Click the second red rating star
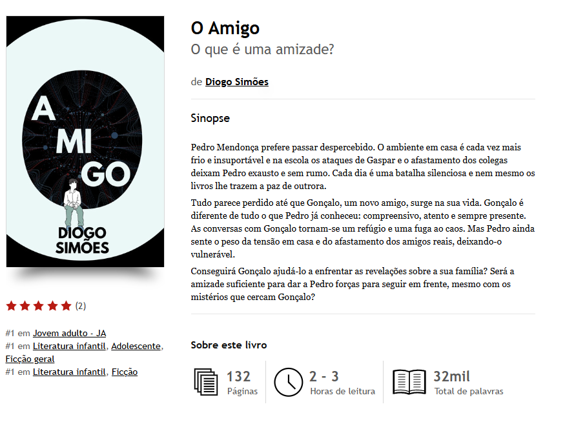 (x=25, y=306)
